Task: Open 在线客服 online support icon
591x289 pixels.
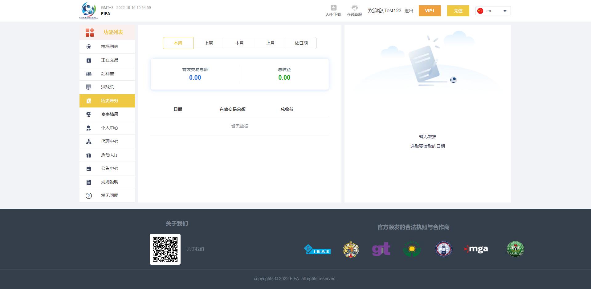Action: coord(354,8)
